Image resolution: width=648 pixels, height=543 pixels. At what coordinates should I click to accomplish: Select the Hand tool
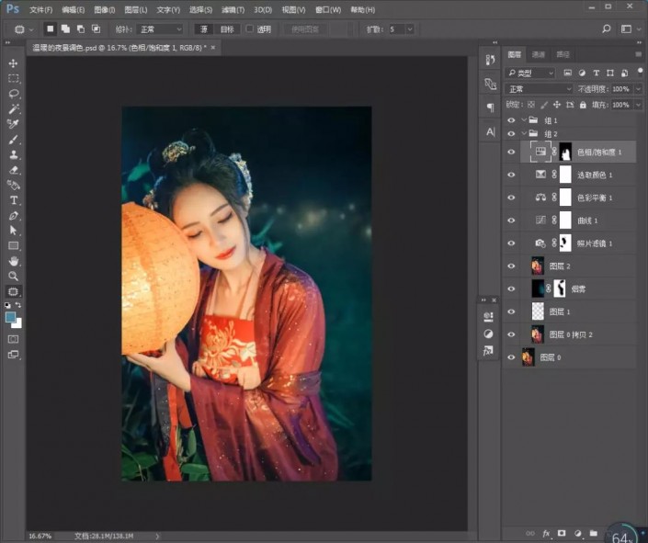13,261
